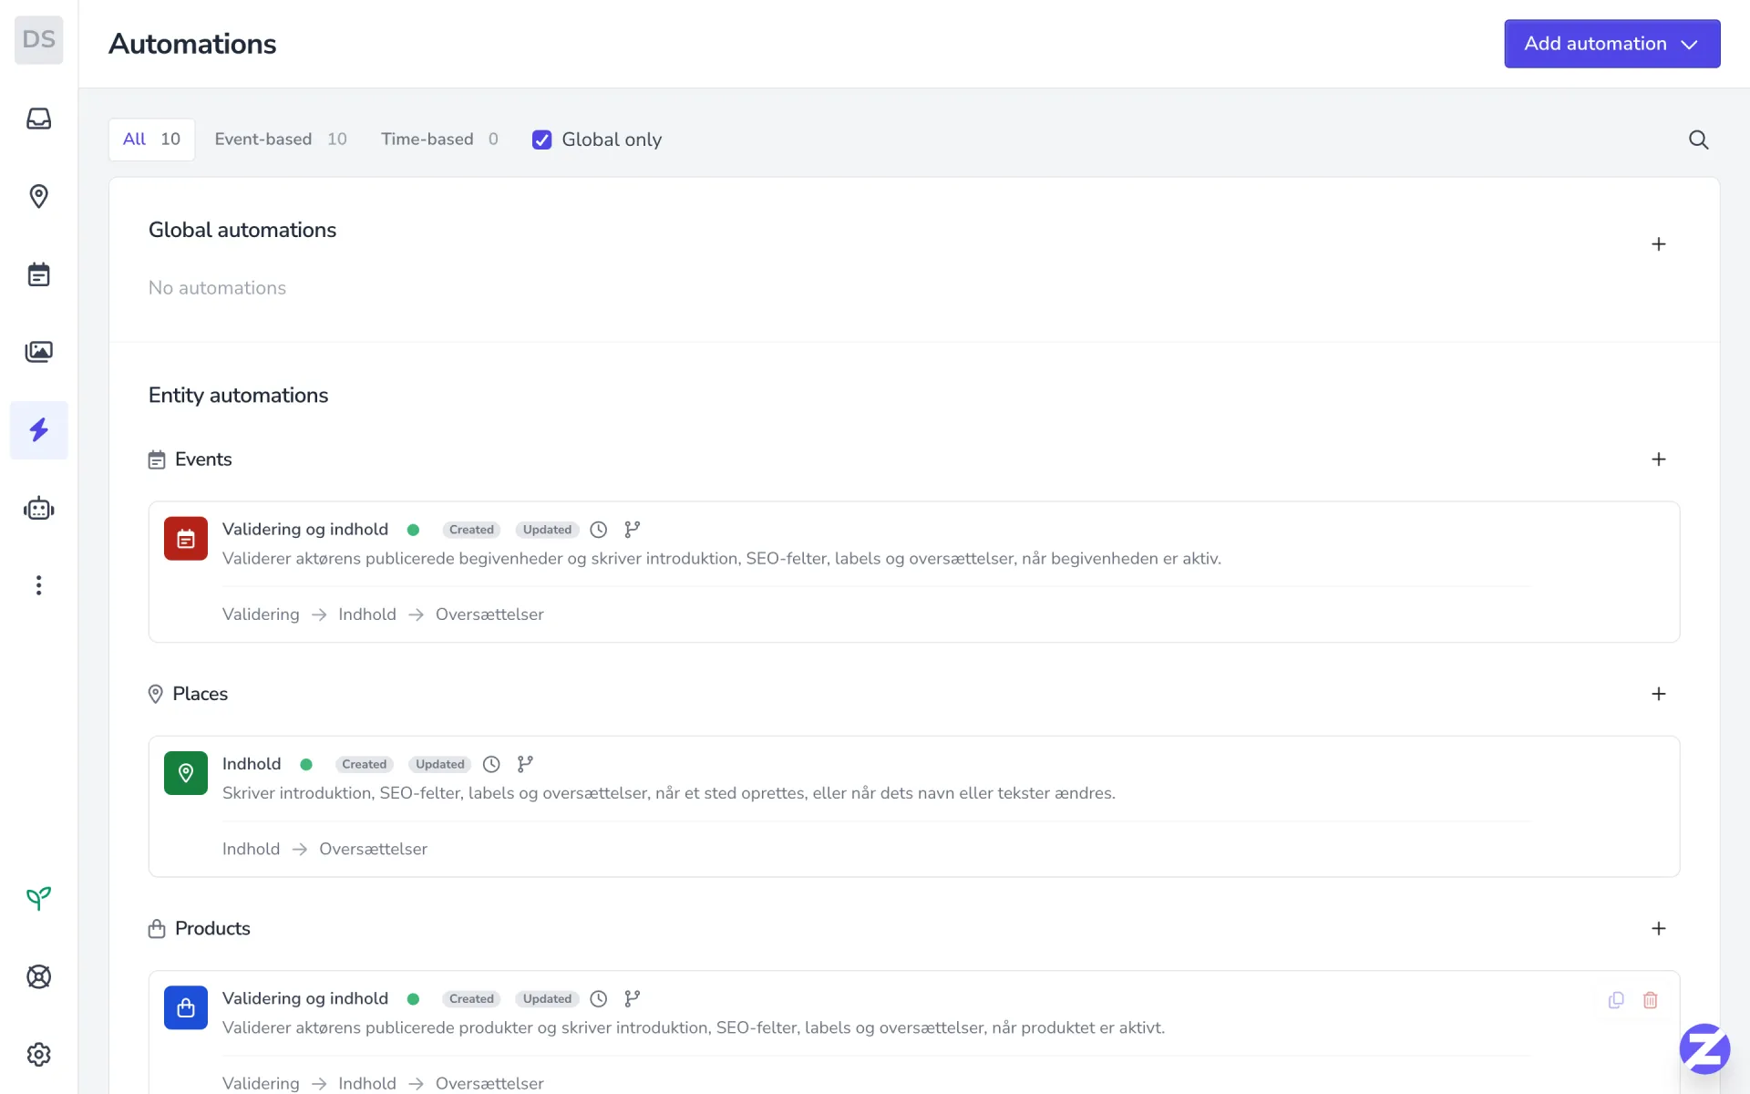
Task: Click the branch icon on Events automation
Action: pos(632,530)
